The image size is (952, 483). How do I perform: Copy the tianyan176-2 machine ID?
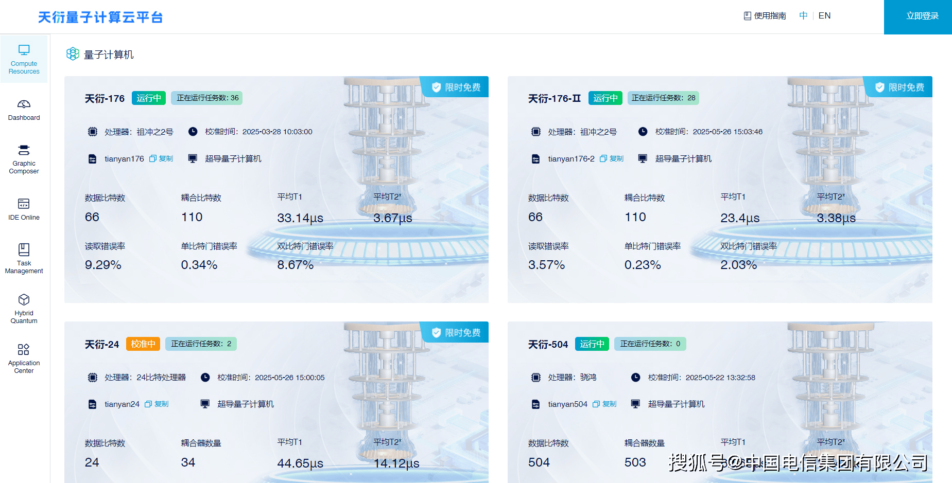click(612, 159)
